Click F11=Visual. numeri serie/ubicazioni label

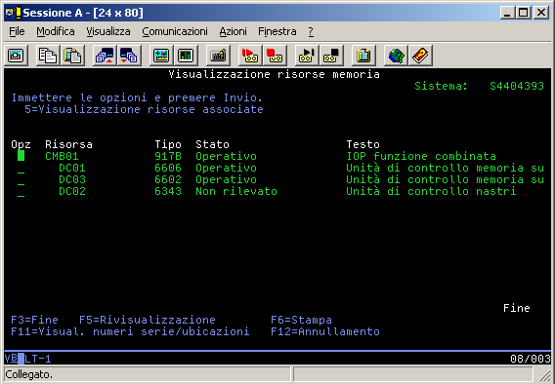[x=130, y=331]
